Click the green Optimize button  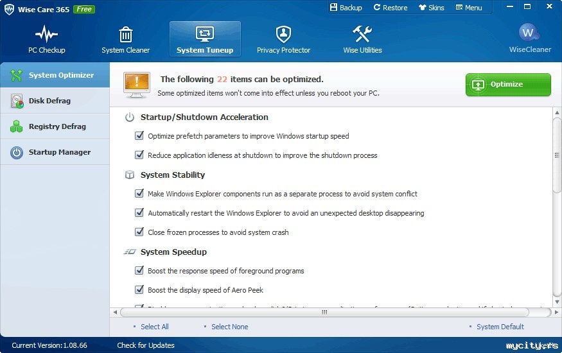click(x=508, y=85)
